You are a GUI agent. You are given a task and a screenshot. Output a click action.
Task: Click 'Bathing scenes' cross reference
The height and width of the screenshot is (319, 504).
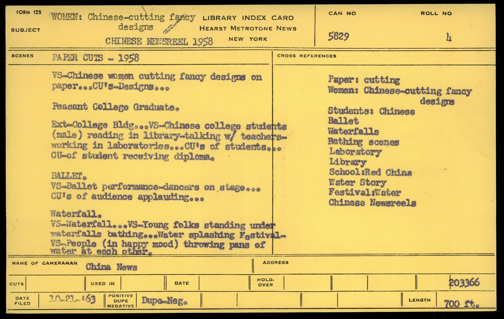(363, 142)
